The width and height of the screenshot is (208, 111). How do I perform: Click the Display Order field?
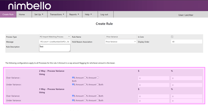coord(187,42)
